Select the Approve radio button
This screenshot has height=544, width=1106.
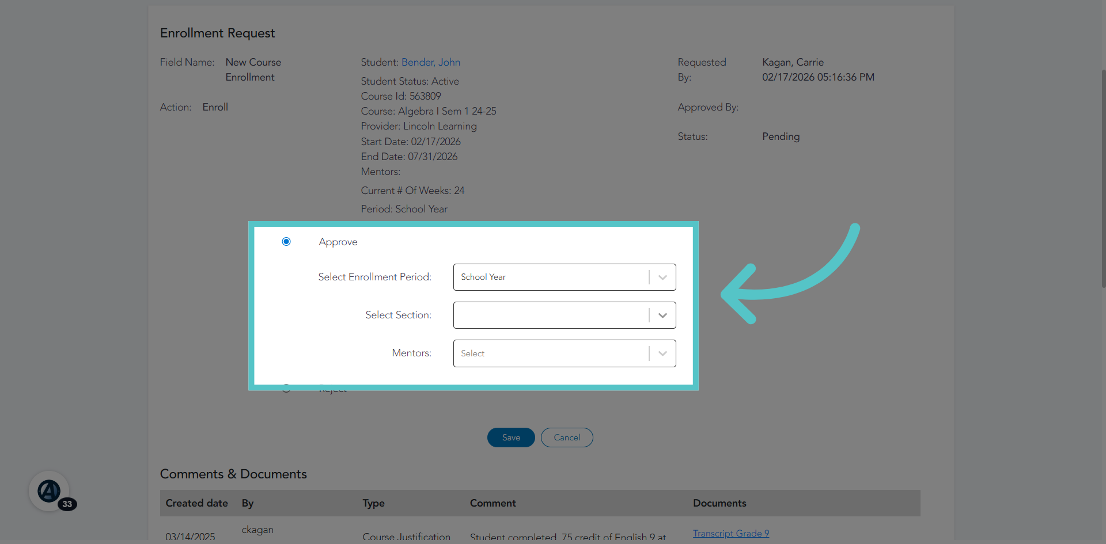tap(286, 242)
